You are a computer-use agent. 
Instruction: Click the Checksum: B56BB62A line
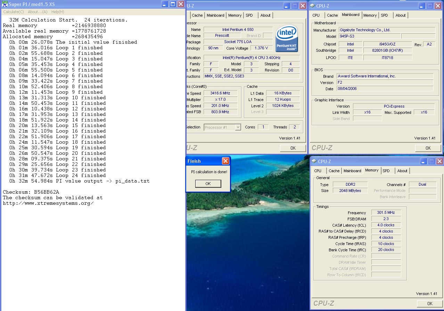pyautogui.click(x=31, y=192)
